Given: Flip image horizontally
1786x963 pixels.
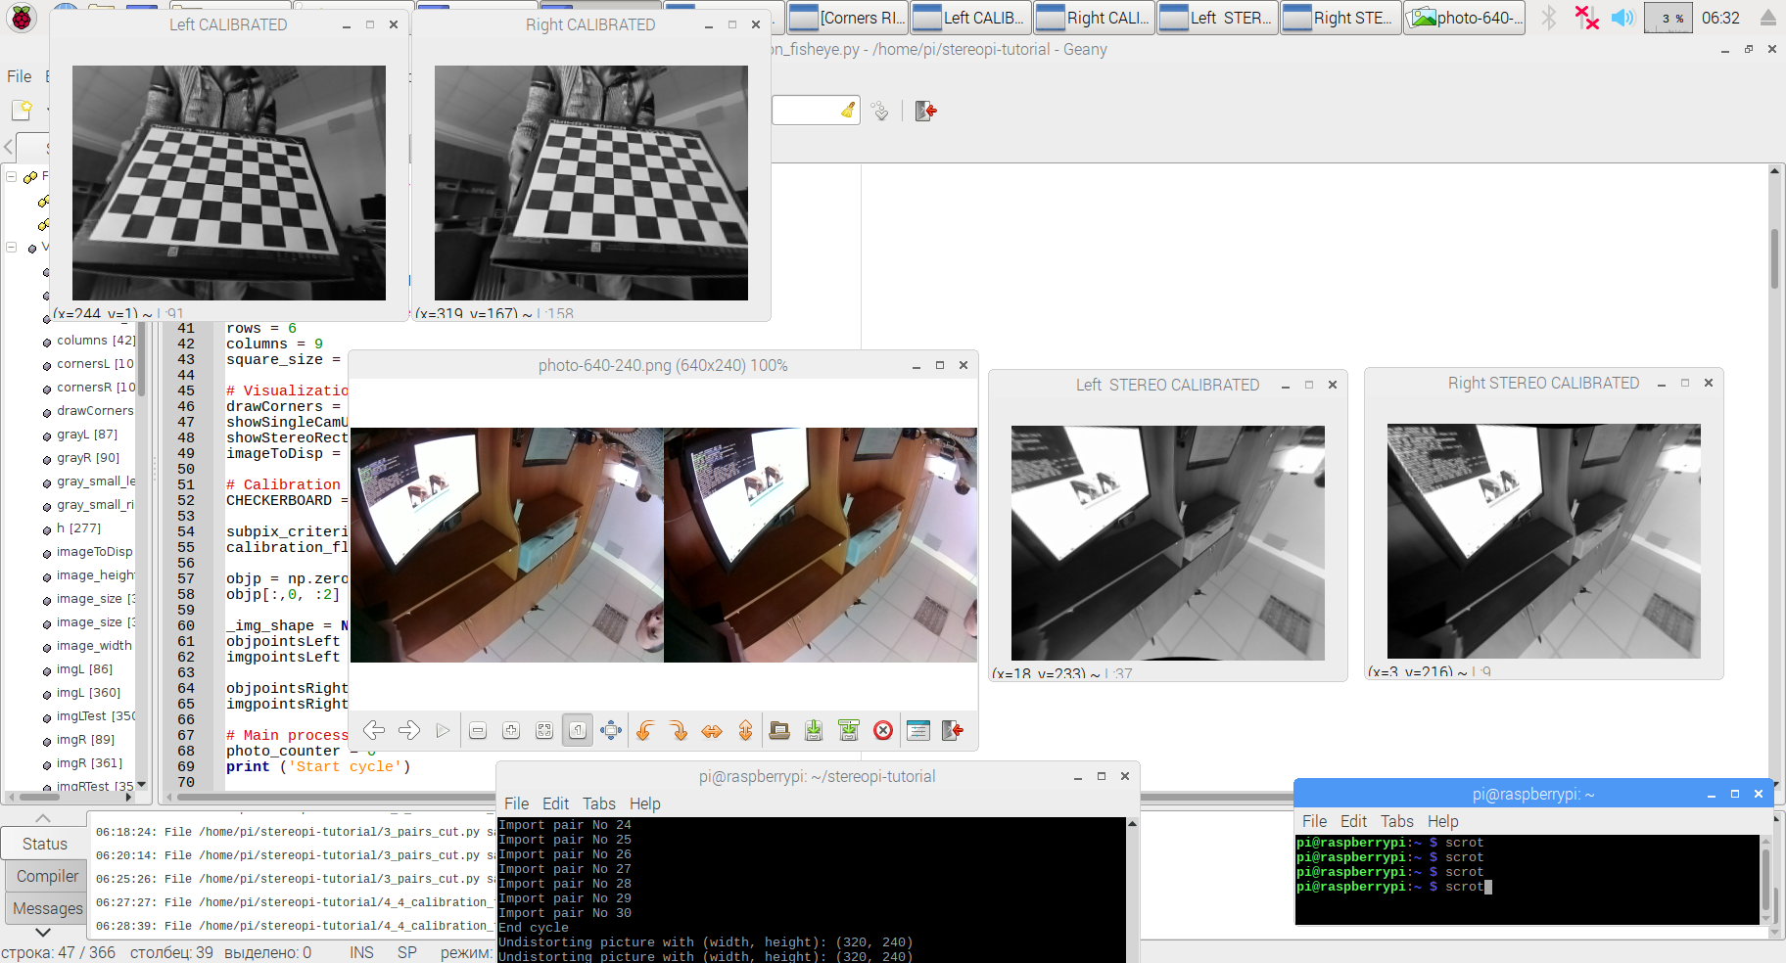Looking at the screenshot, I should coord(712,730).
